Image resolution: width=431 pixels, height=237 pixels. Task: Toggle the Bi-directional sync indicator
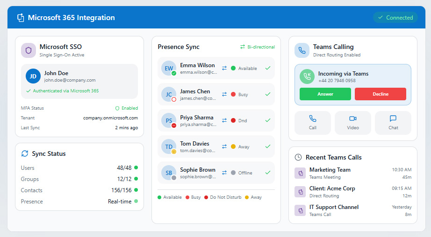(257, 47)
